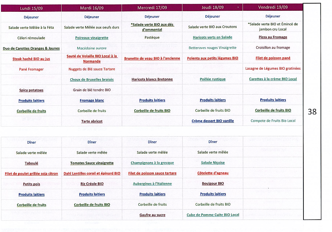Select 'Sauté de Volaille BIO Local à la Normande'
The height and width of the screenshot is (232, 332).
click(x=92, y=59)
